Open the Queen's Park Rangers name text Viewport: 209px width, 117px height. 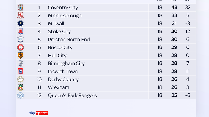click(72, 95)
